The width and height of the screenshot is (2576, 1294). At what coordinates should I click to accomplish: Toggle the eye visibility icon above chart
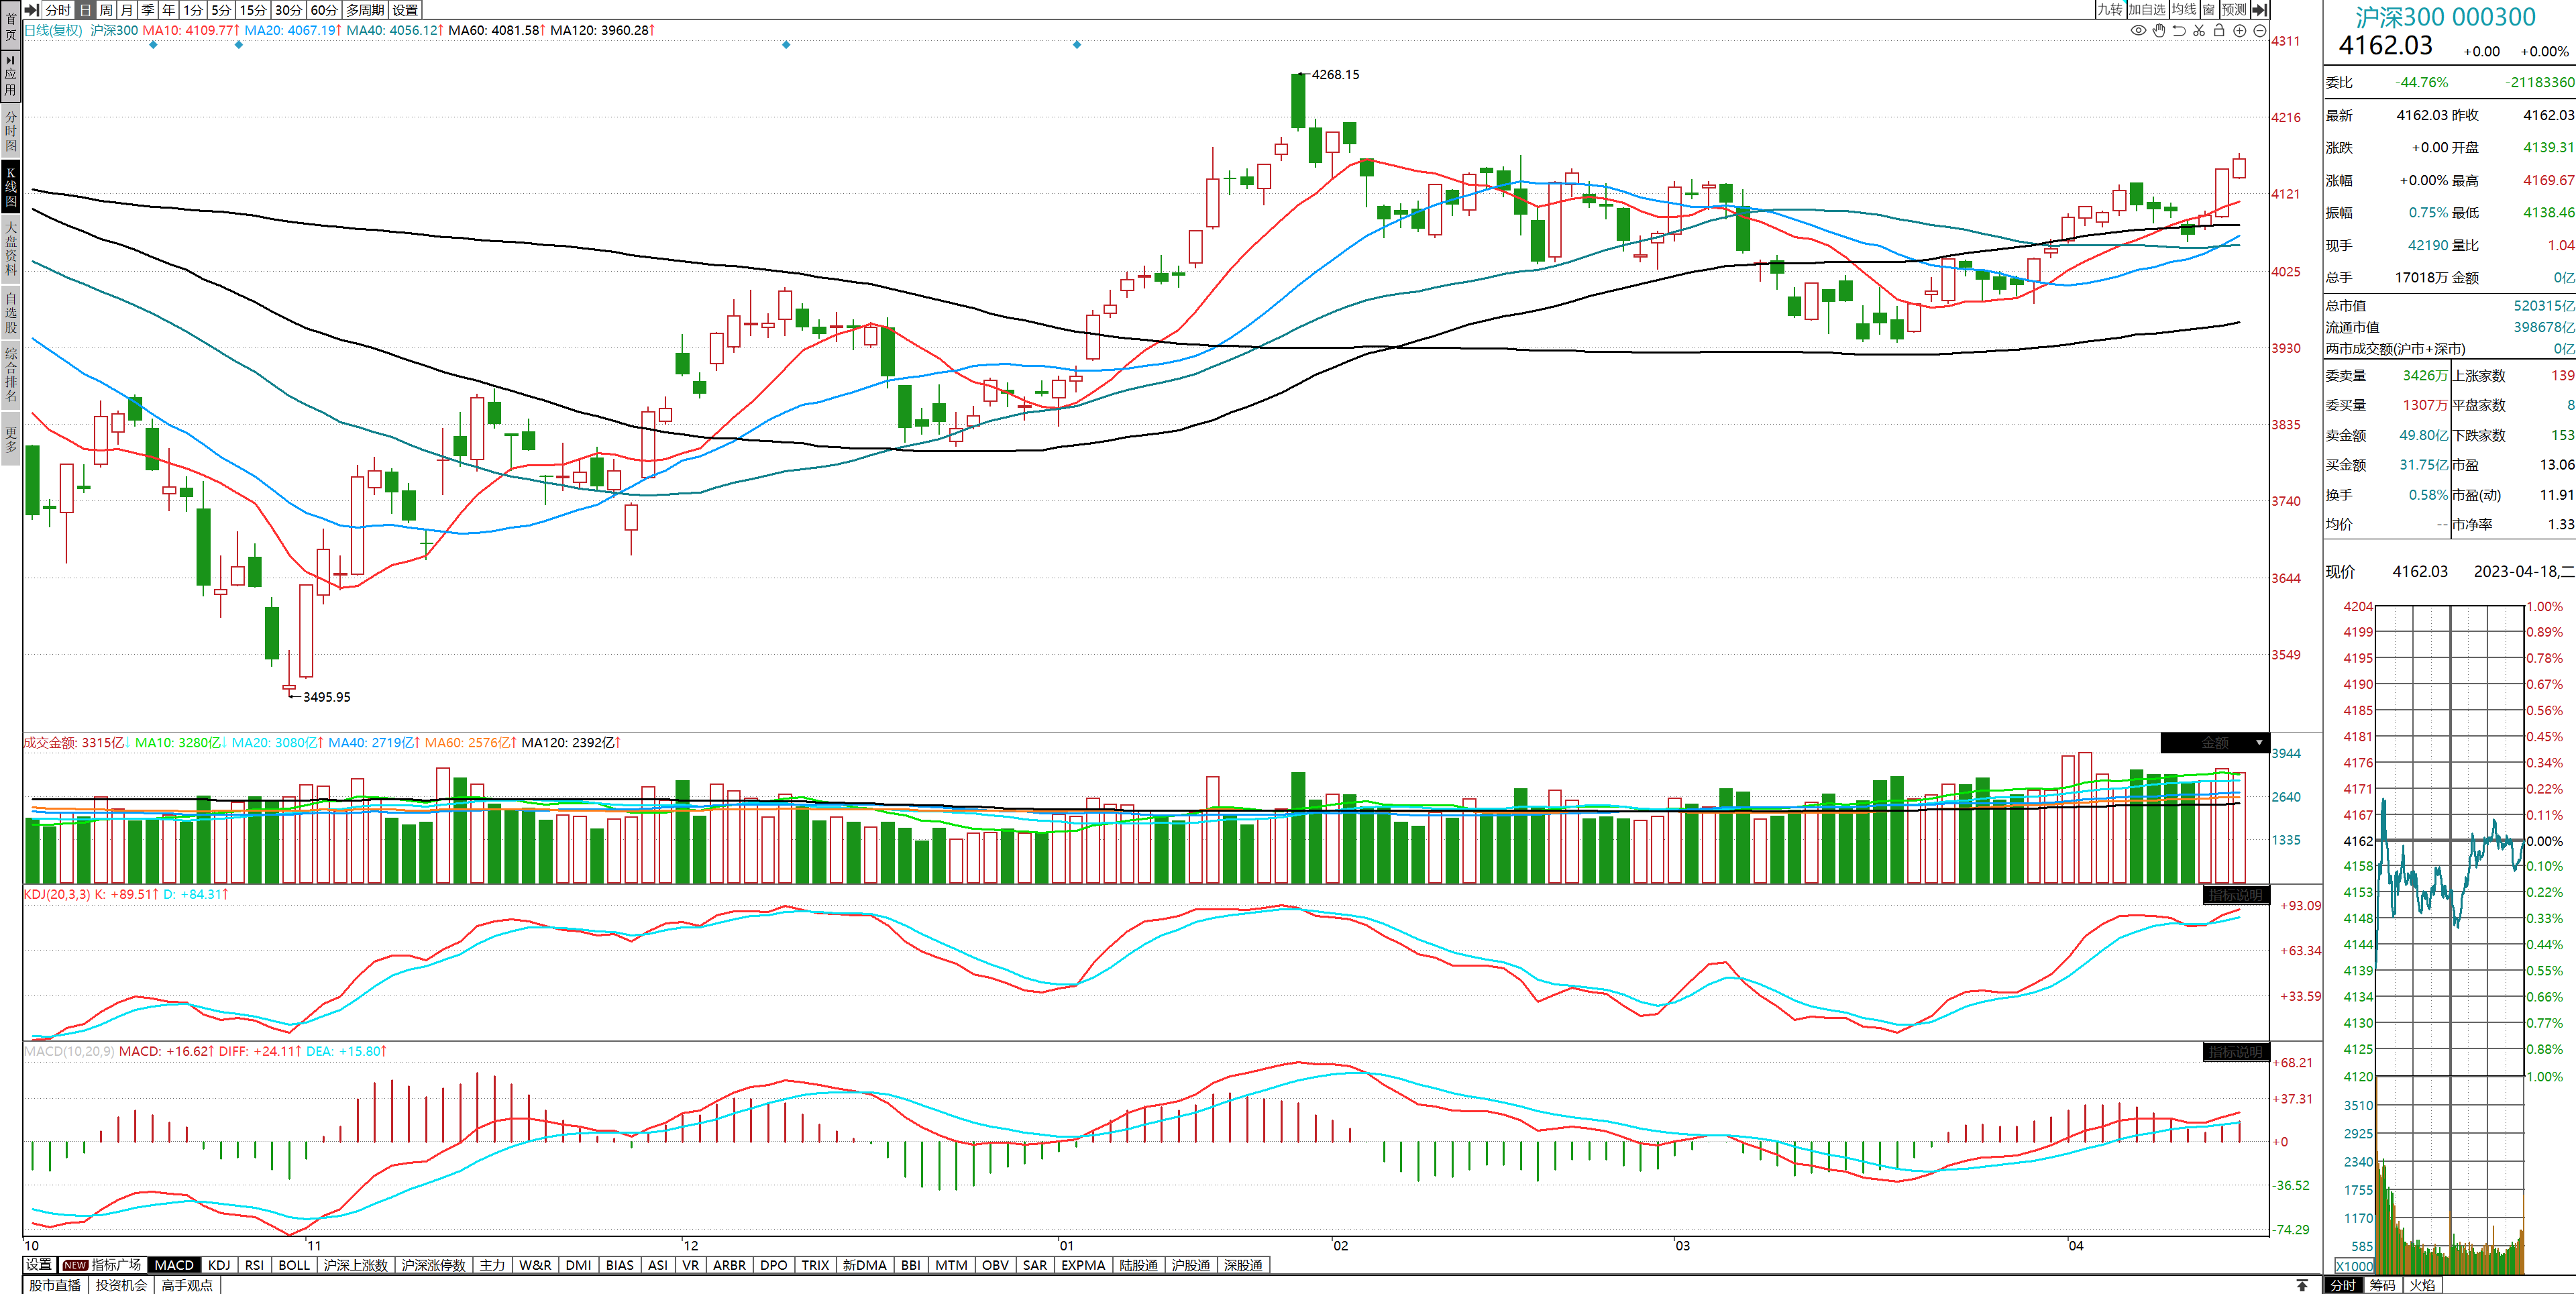2138,30
